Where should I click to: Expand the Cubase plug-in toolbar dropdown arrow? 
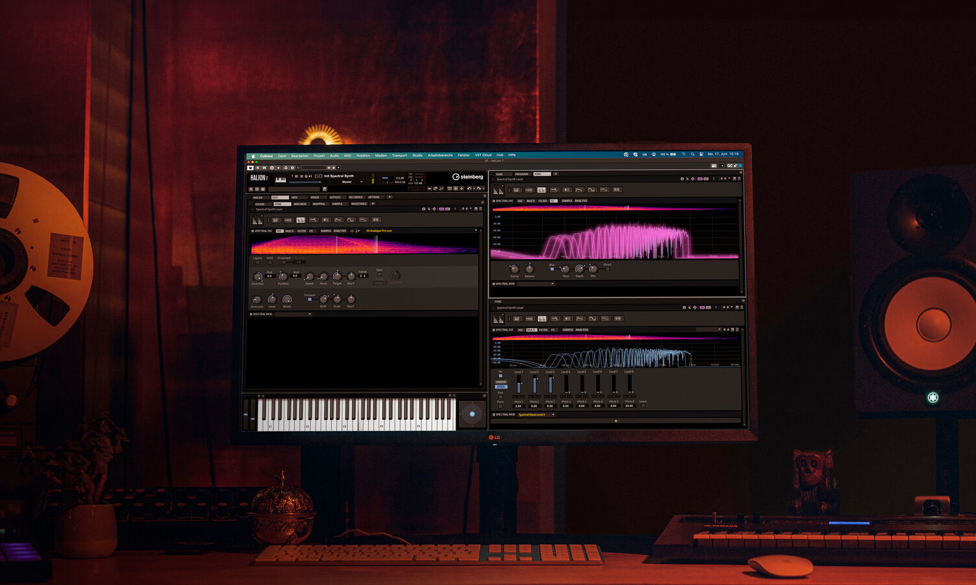point(338,168)
